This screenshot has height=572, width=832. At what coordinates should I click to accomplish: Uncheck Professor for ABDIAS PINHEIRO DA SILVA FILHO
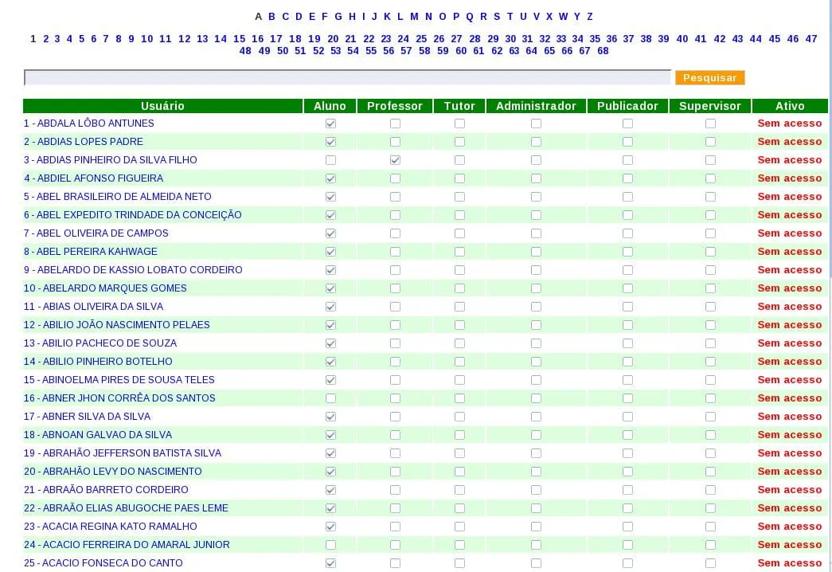(396, 160)
